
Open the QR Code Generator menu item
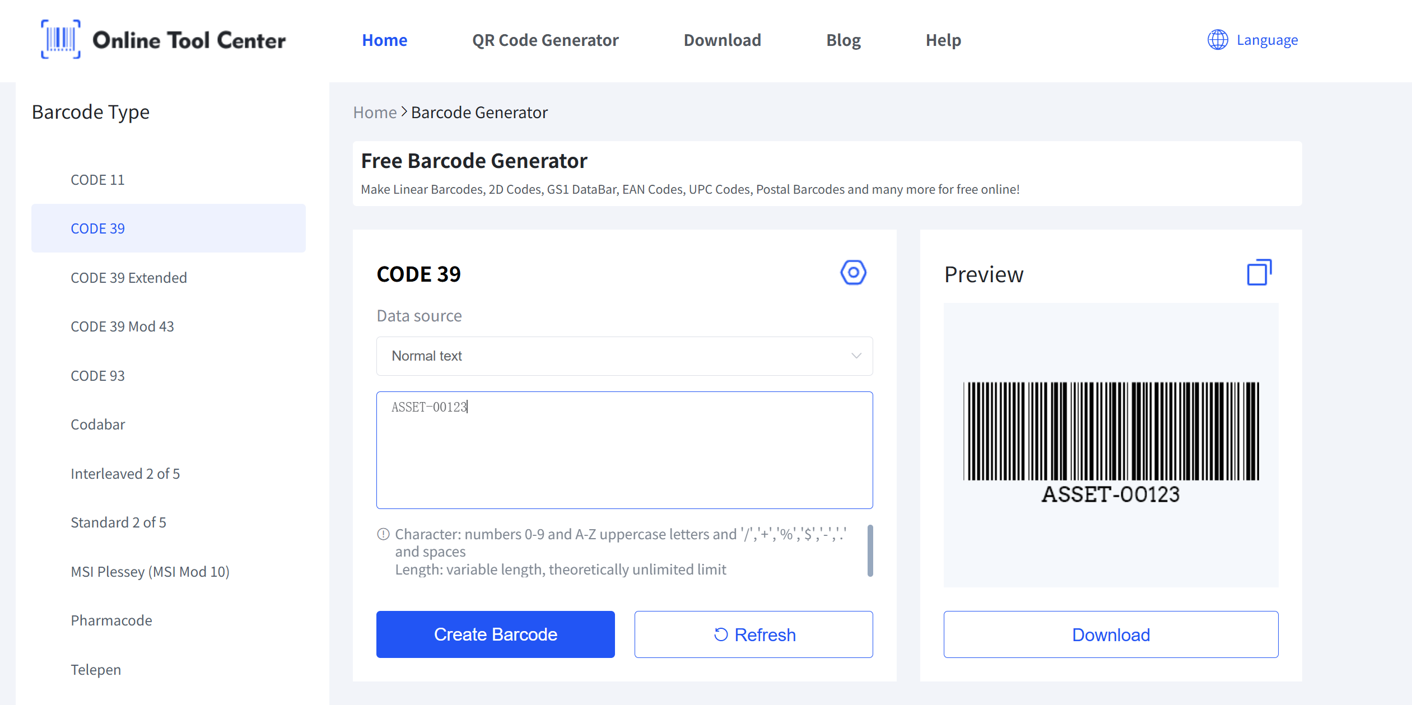pos(545,40)
